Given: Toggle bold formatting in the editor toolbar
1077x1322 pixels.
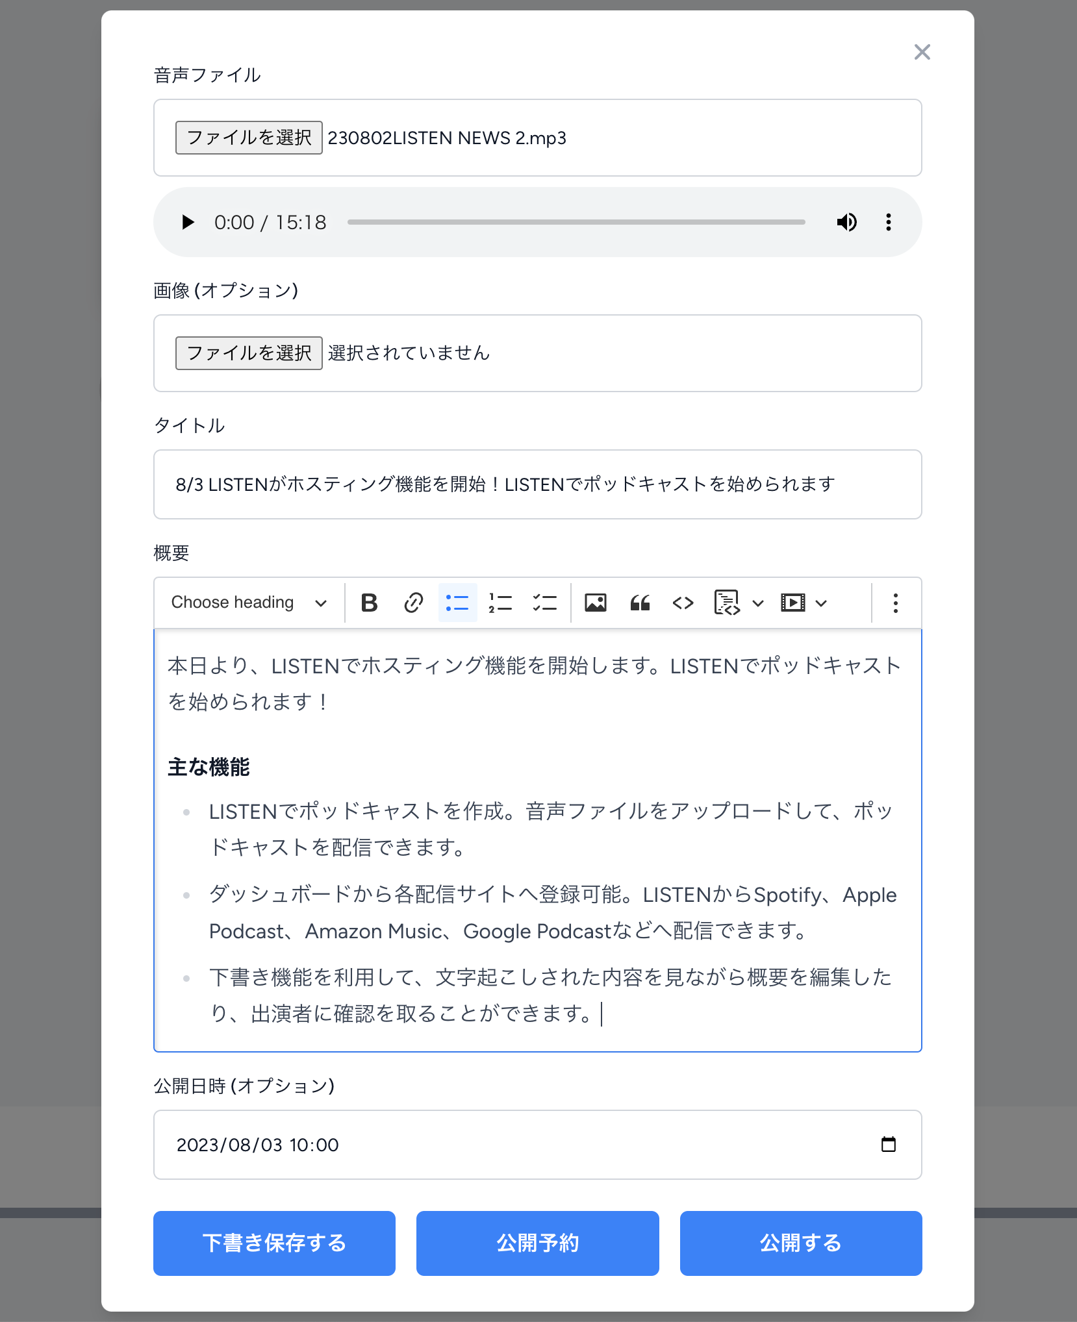Looking at the screenshot, I should [x=369, y=603].
